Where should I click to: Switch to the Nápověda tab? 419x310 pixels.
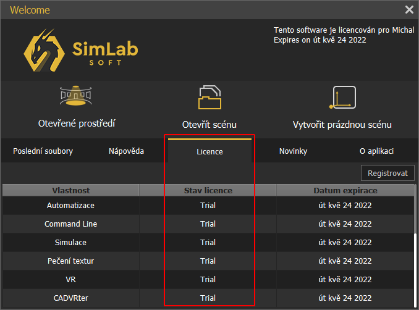127,151
